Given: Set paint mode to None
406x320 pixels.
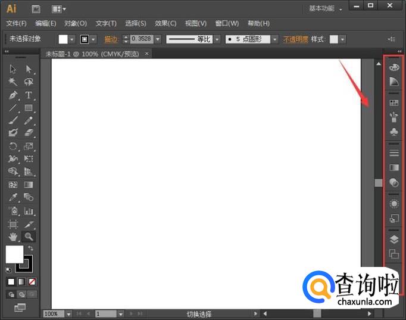Looking at the screenshot, I should pos(32,281).
